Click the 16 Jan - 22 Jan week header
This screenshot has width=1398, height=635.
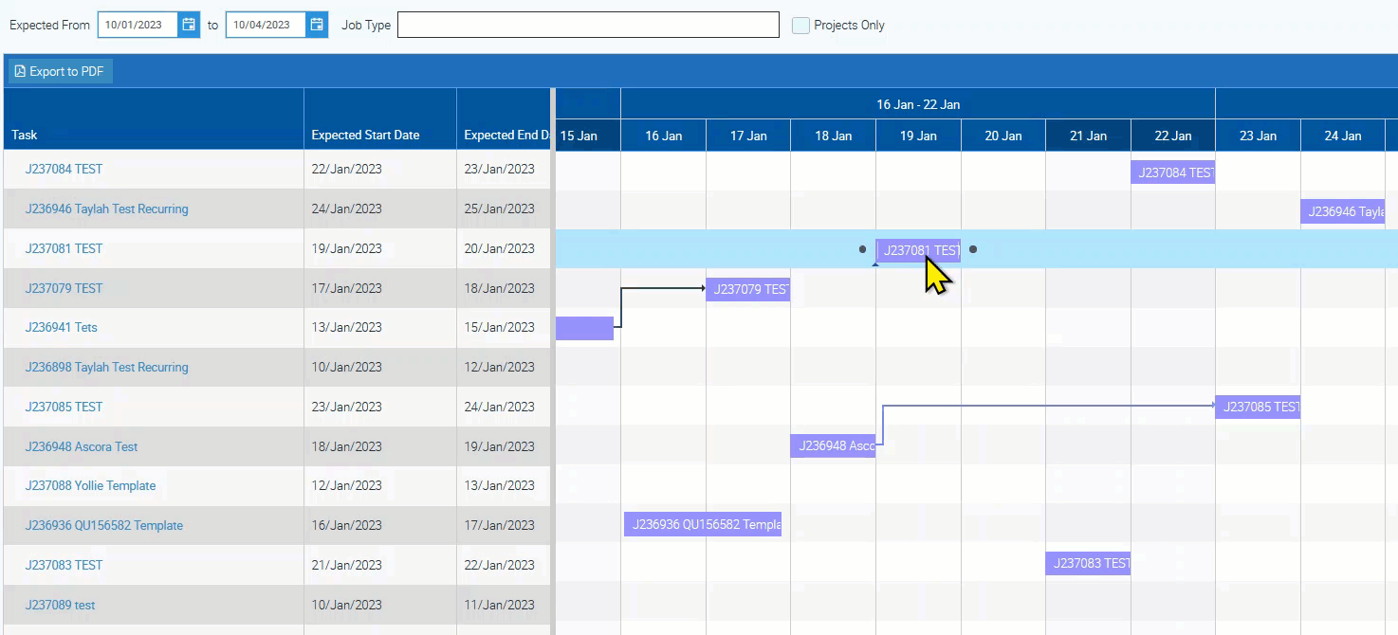(x=917, y=104)
